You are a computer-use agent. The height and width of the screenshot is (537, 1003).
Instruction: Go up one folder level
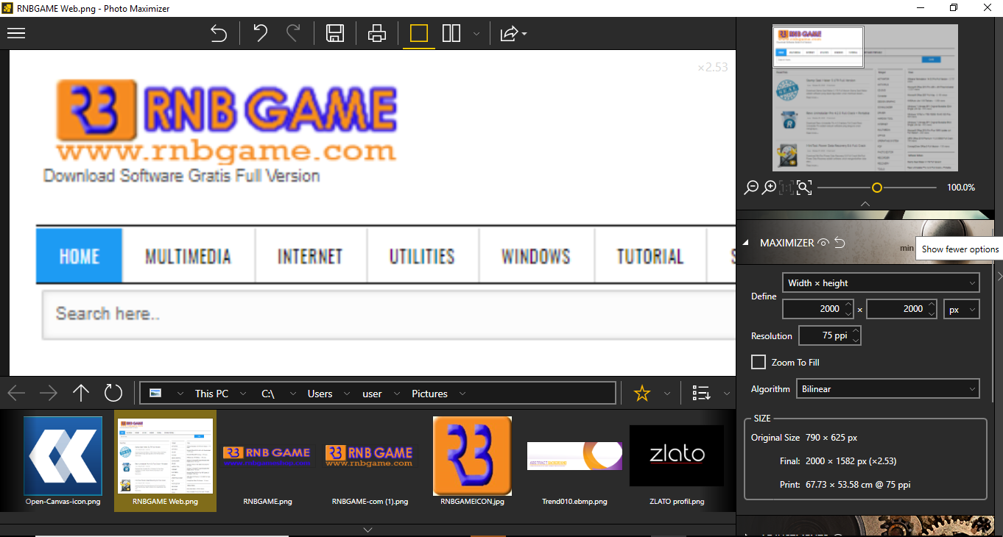(x=81, y=394)
